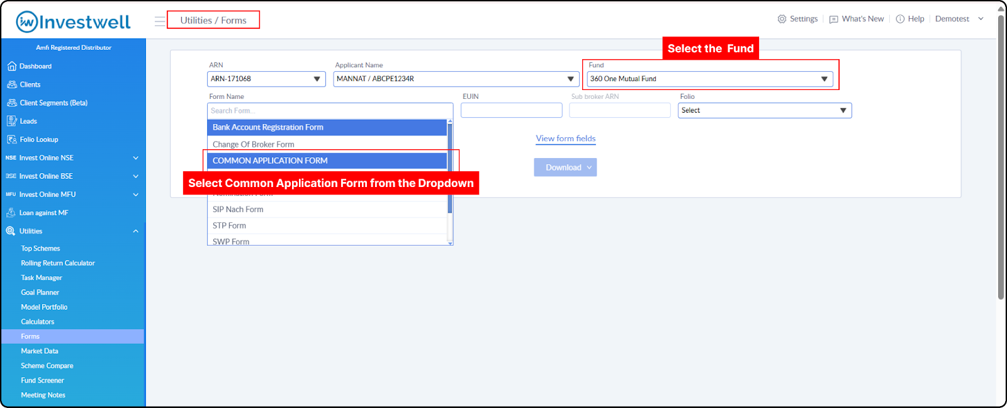The height and width of the screenshot is (408, 1007).
Task: Toggle the hamburger menu icon
Action: point(160,21)
